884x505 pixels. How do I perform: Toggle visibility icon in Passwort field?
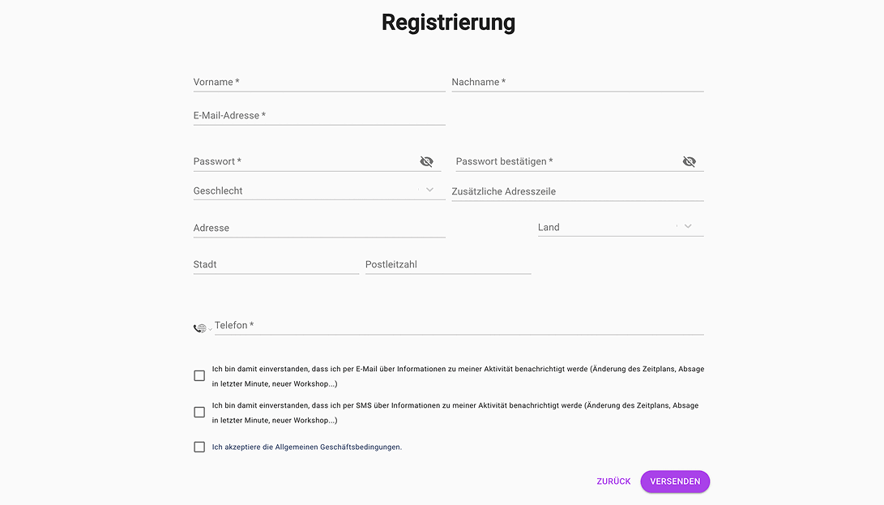426,161
